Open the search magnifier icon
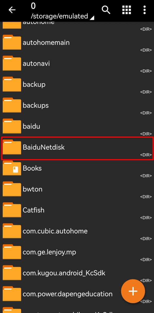 (x=106, y=10)
